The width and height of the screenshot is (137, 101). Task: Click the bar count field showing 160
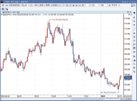click(95, 5)
